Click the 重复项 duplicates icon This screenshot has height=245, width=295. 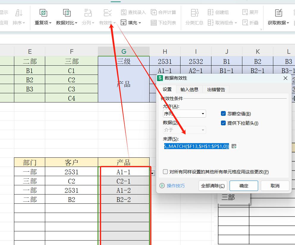tap(43, 13)
